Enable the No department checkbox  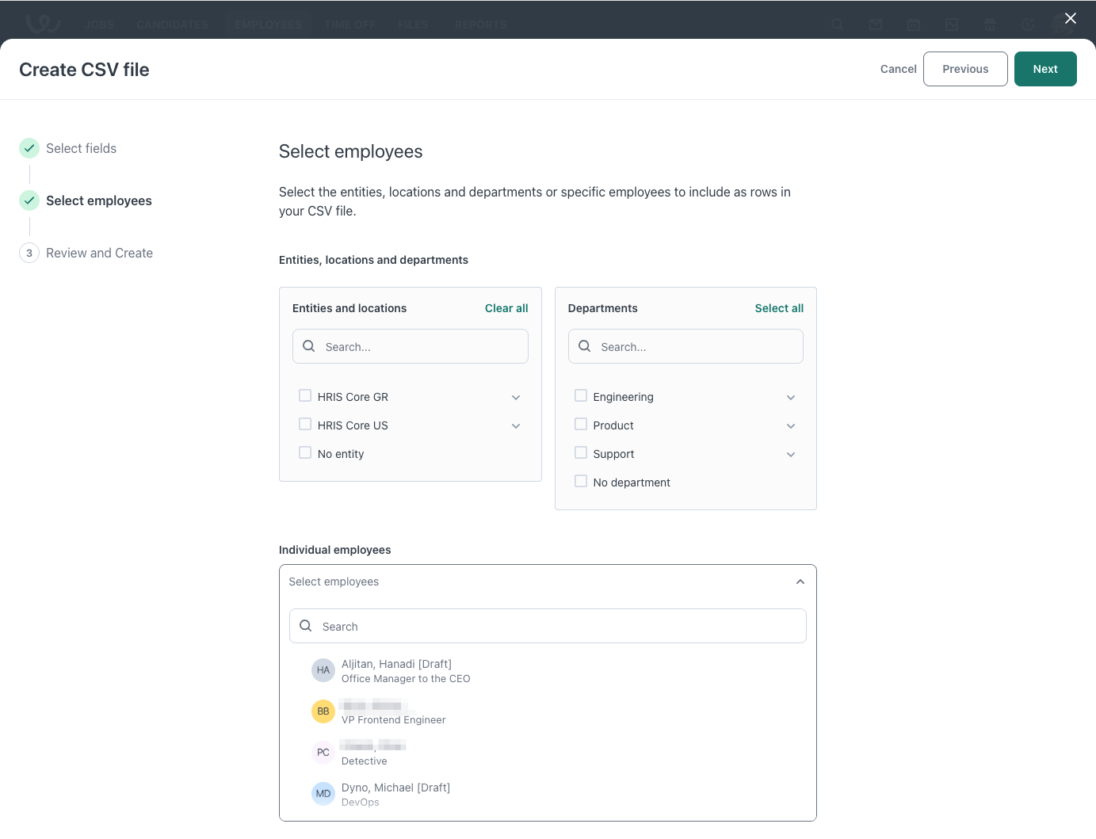[581, 482]
